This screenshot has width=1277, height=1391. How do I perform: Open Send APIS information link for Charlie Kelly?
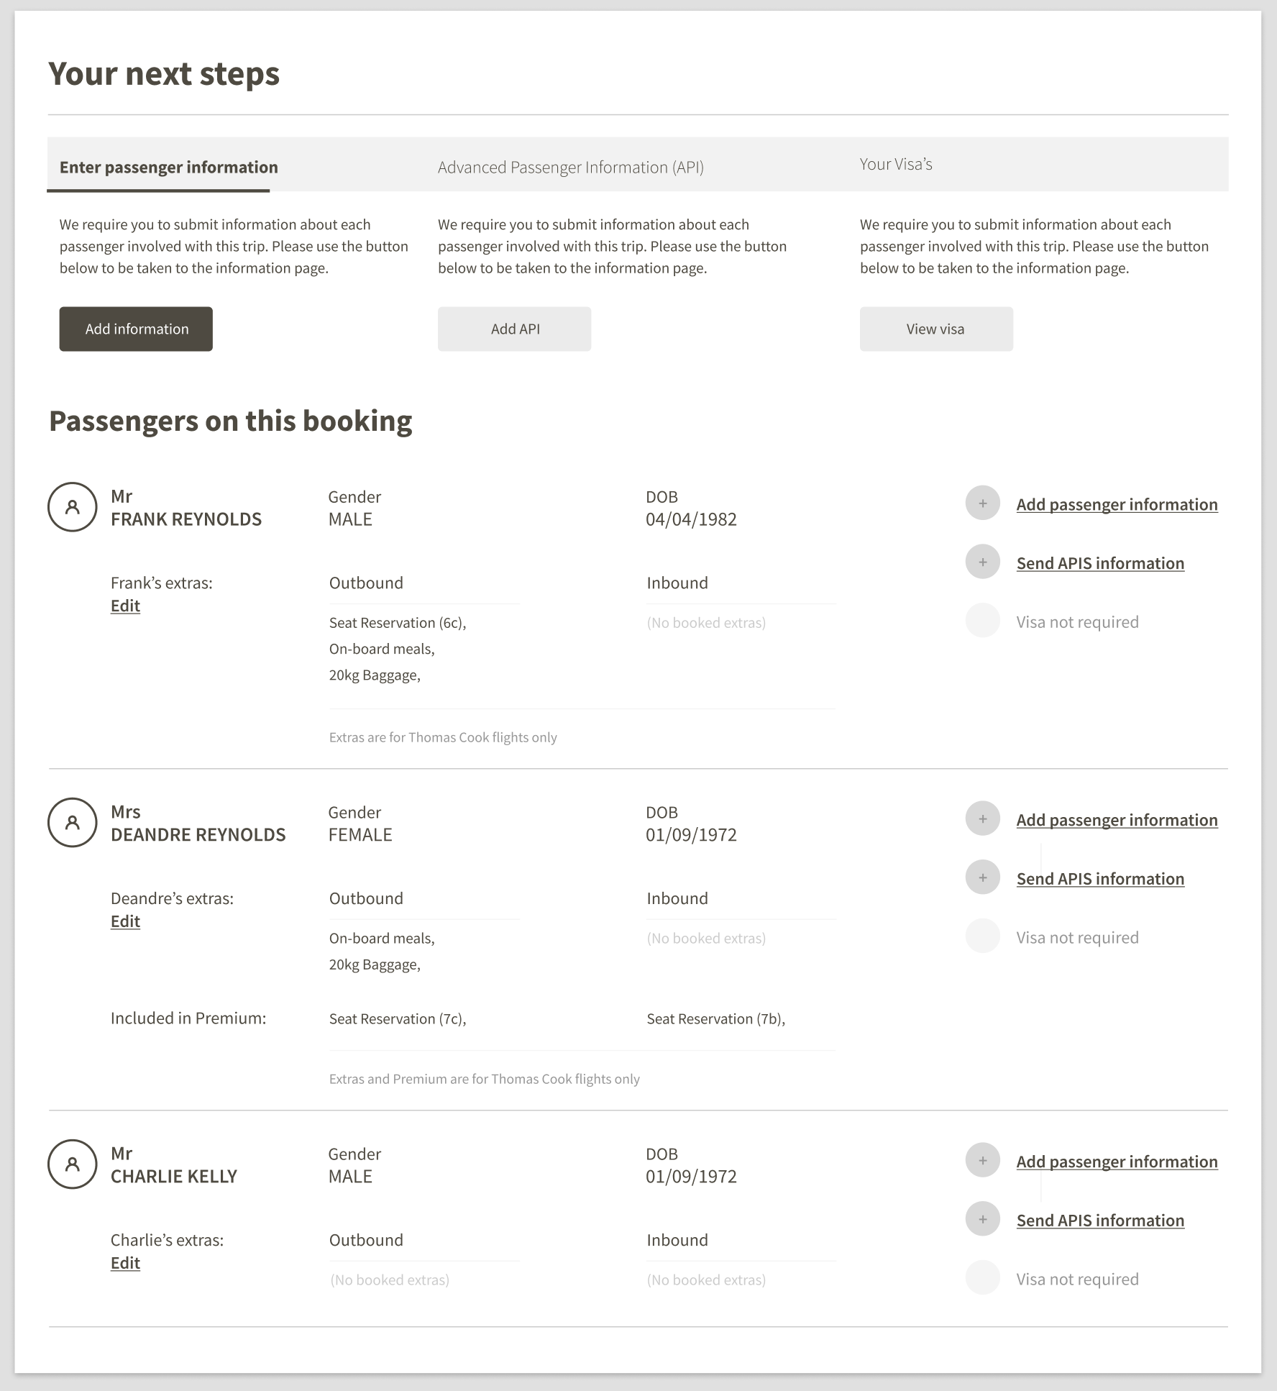(1099, 1221)
